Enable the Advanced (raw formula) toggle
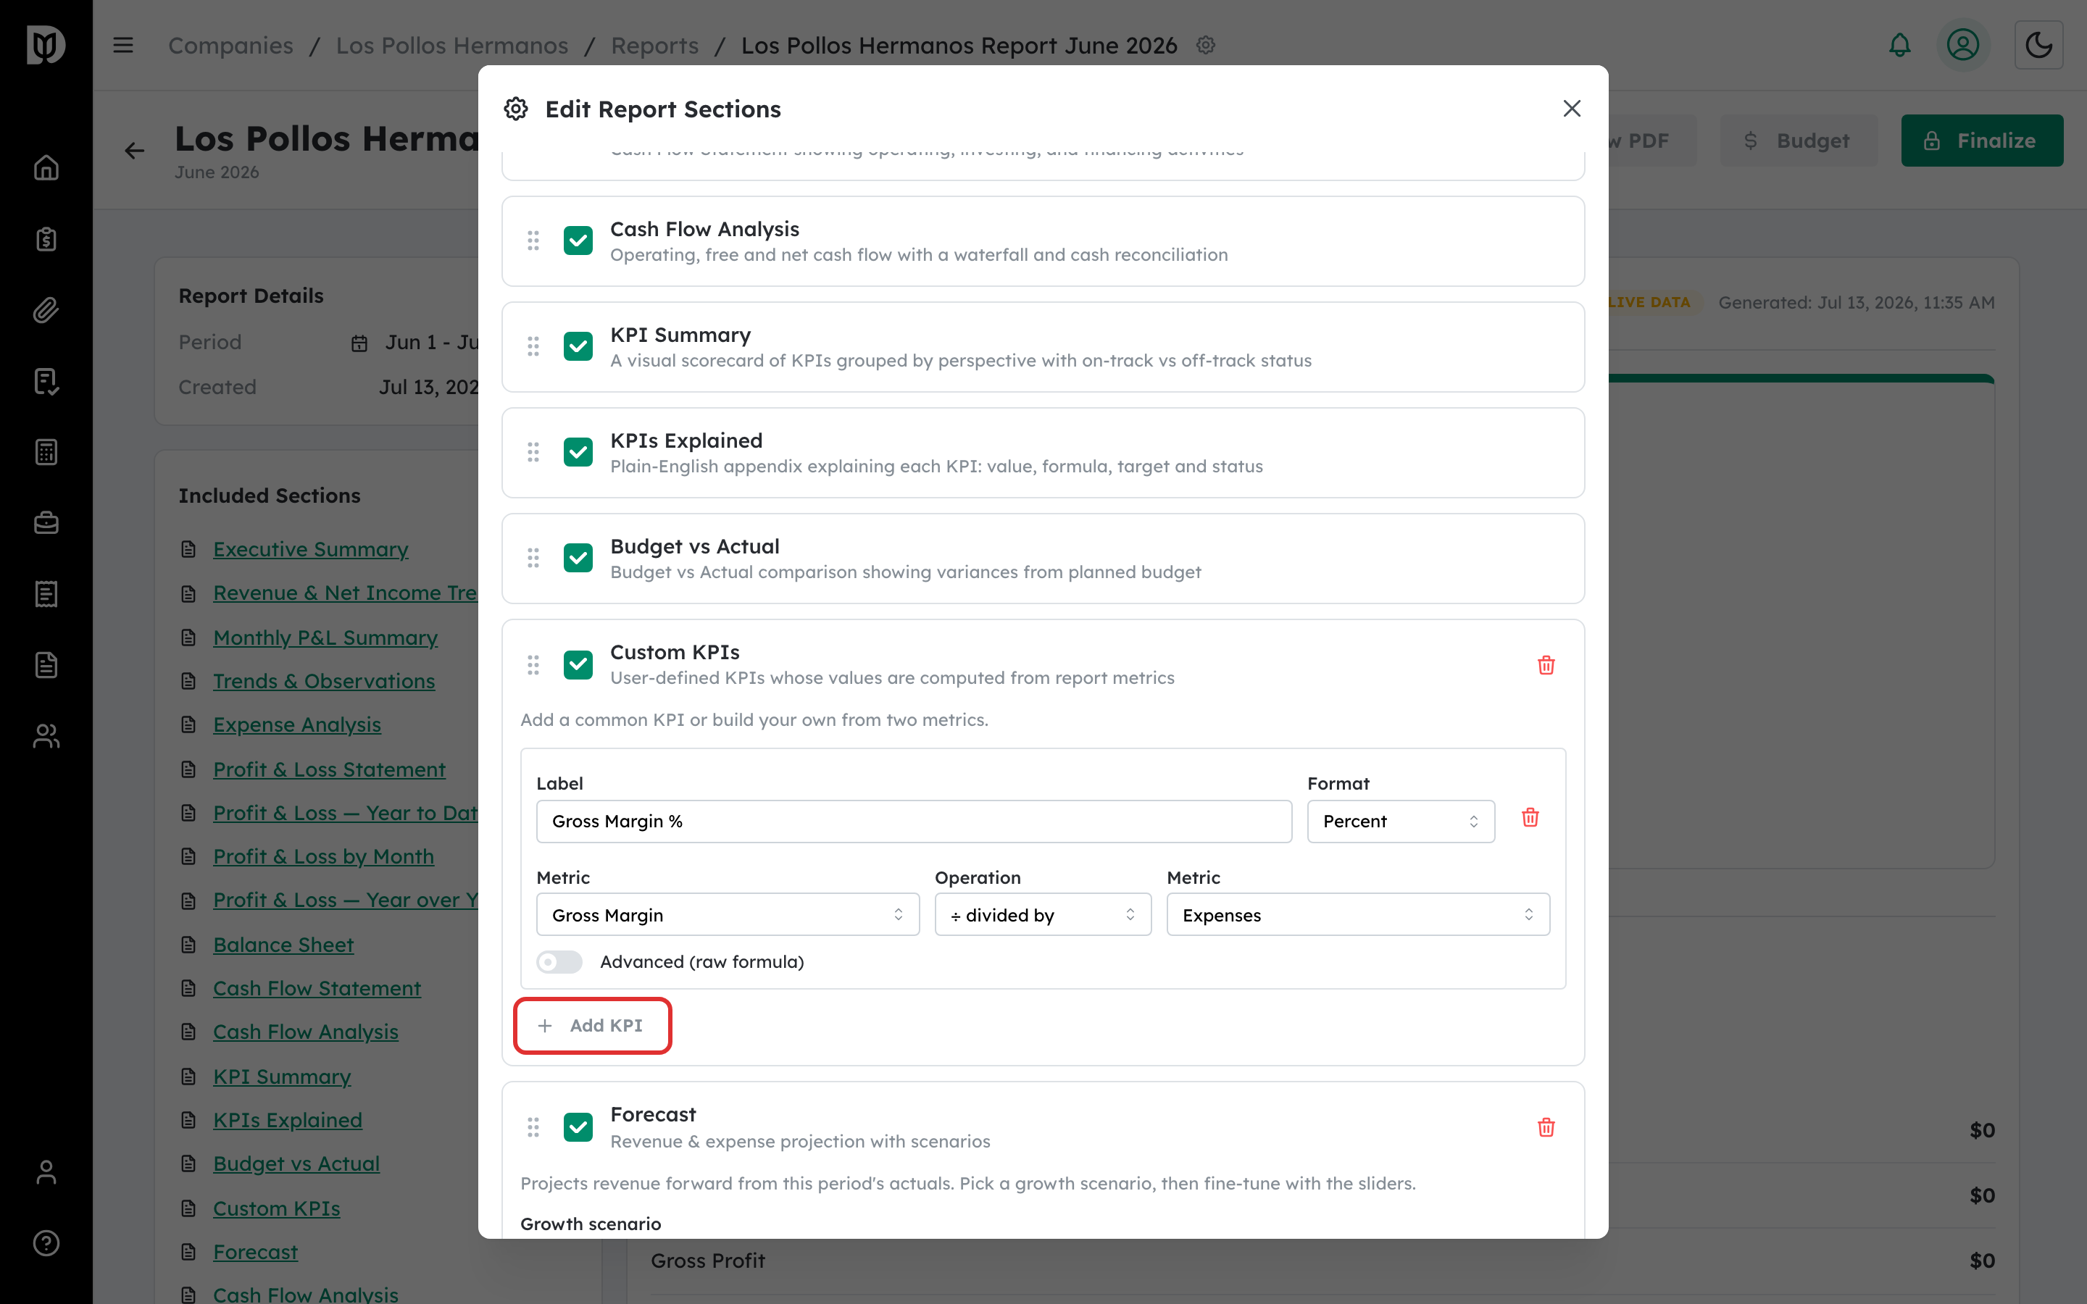 559,961
